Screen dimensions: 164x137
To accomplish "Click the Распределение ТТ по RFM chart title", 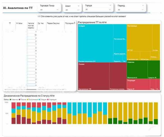I will 92,22.
